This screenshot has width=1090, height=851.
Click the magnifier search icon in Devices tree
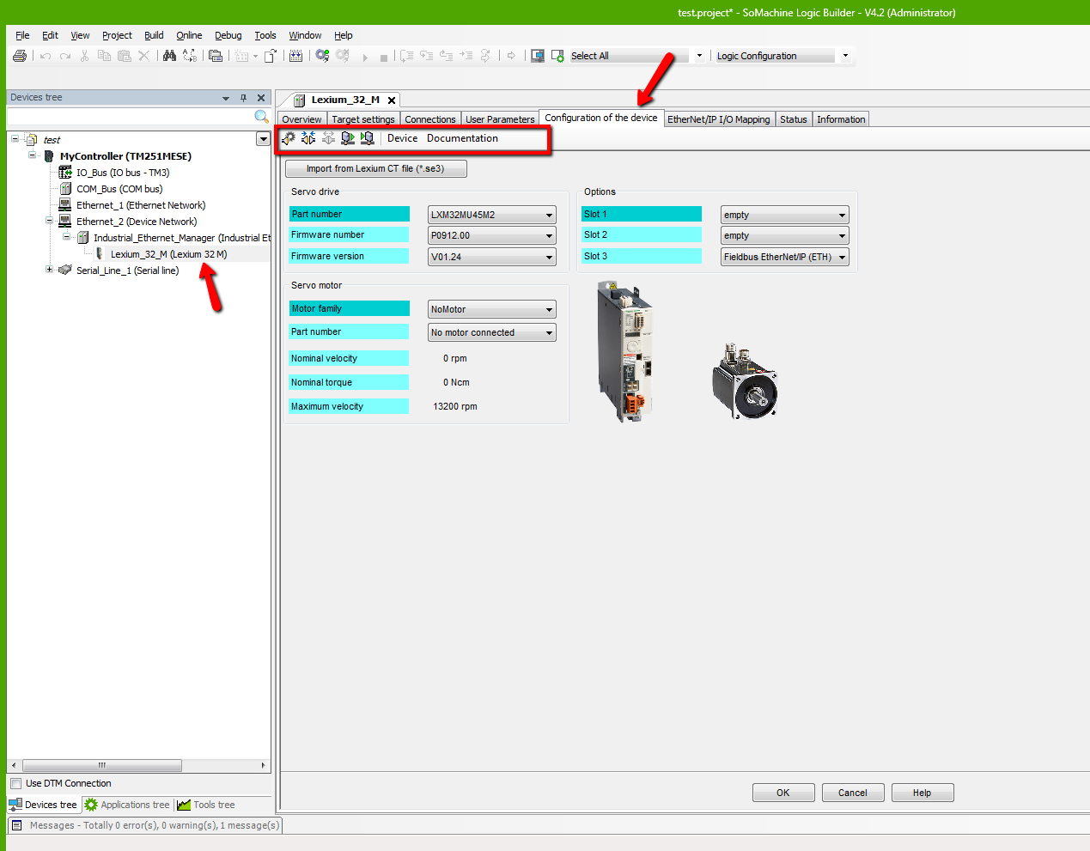(x=262, y=116)
